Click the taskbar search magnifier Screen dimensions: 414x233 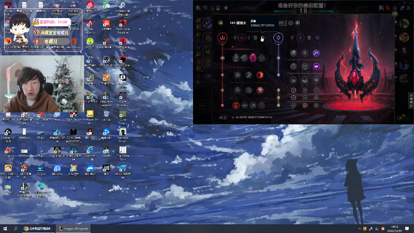[x=16, y=228]
